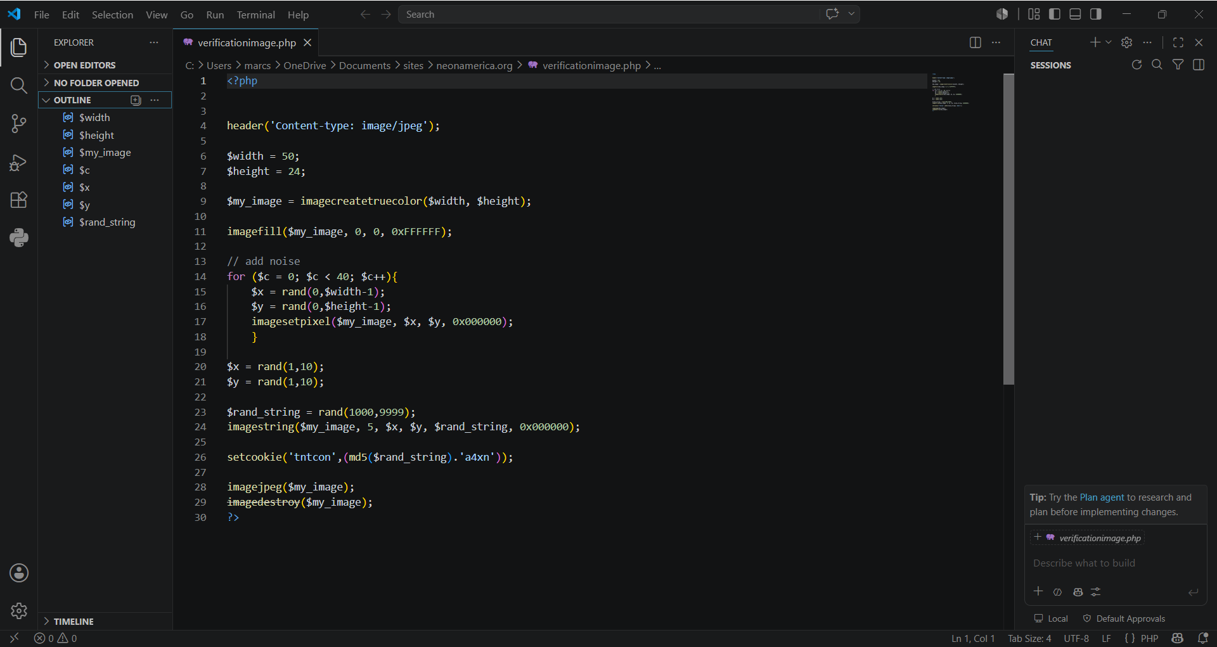Open the Extensions view

(x=19, y=200)
